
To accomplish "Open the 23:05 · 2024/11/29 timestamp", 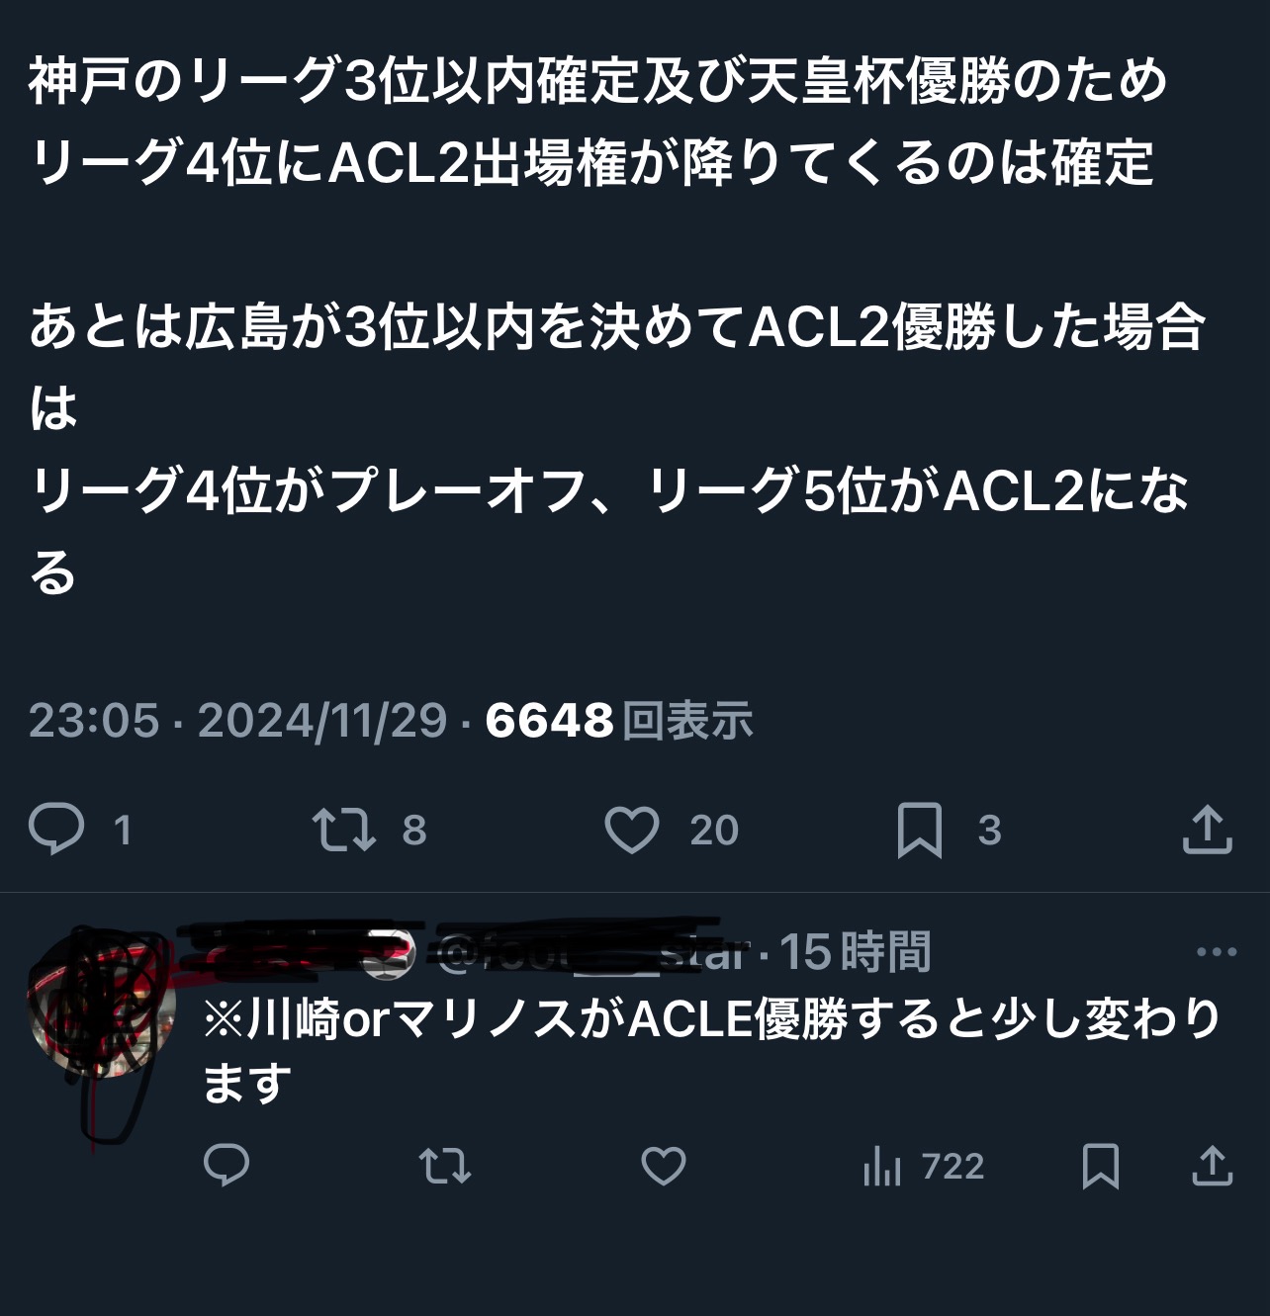I will [238, 721].
